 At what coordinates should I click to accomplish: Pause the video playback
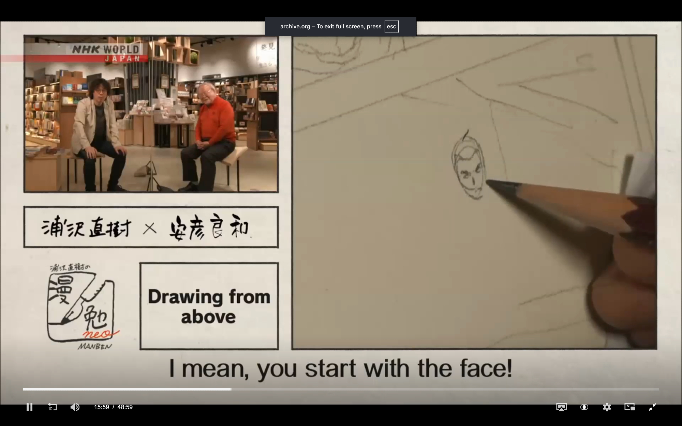(29, 407)
